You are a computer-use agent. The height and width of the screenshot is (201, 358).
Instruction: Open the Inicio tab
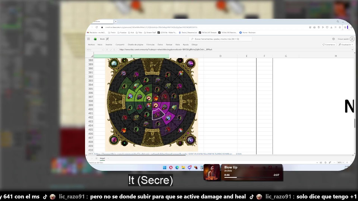[100, 45]
